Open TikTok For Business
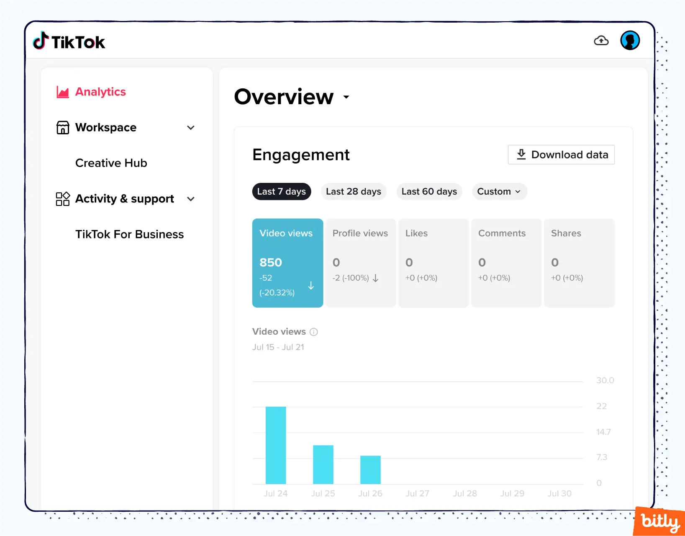Viewport: 685px width, 536px height. (x=129, y=234)
